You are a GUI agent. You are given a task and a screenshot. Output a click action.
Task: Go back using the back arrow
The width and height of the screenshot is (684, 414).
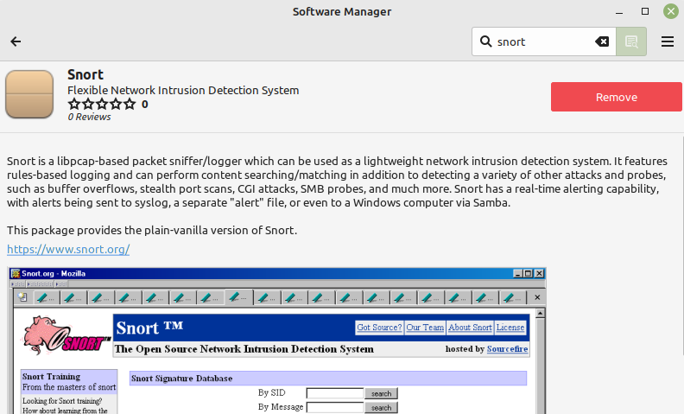tap(16, 41)
